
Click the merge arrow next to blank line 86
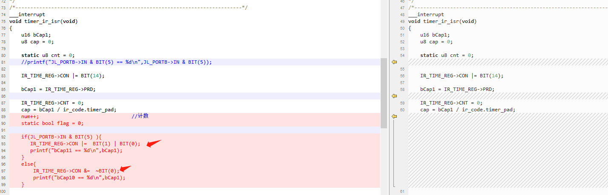coord(394,96)
